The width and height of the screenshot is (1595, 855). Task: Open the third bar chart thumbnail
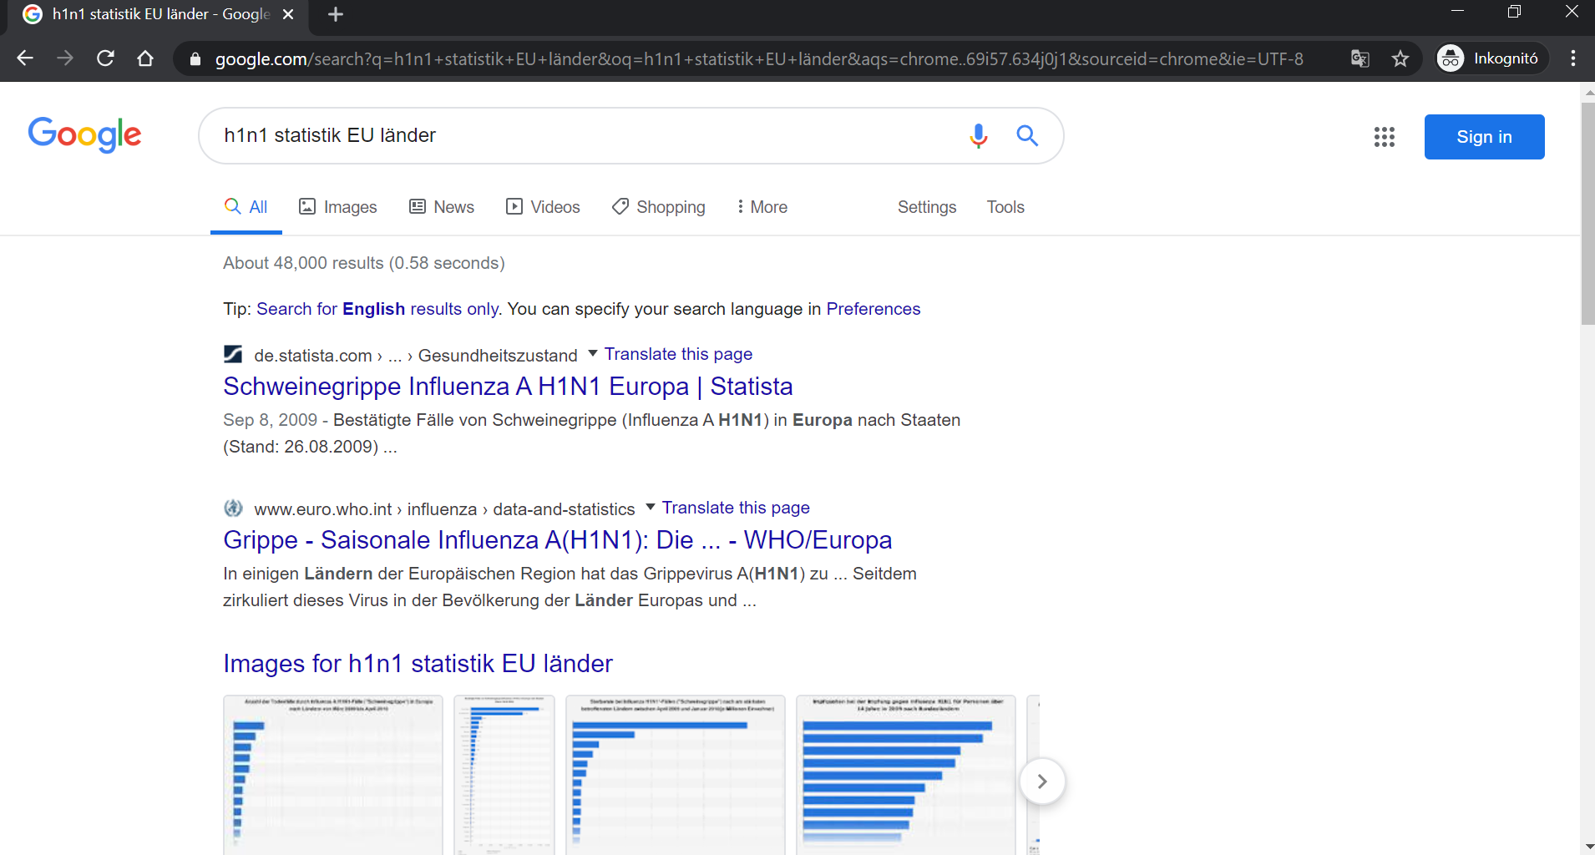pyautogui.click(x=676, y=775)
